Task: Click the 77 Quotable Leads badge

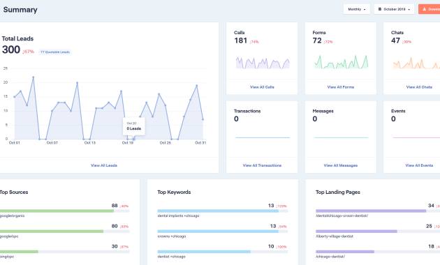Action: (x=55, y=52)
